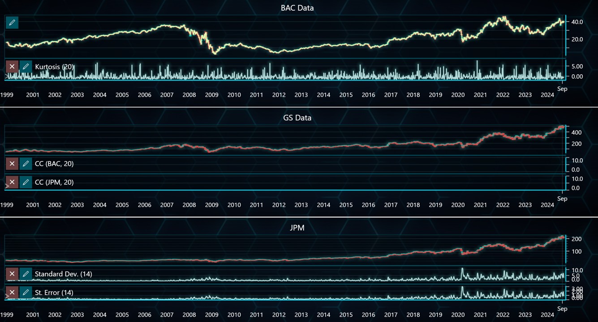Remove the CC (BAC, 20) indicator
The width and height of the screenshot is (598, 322).
point(12,164)
